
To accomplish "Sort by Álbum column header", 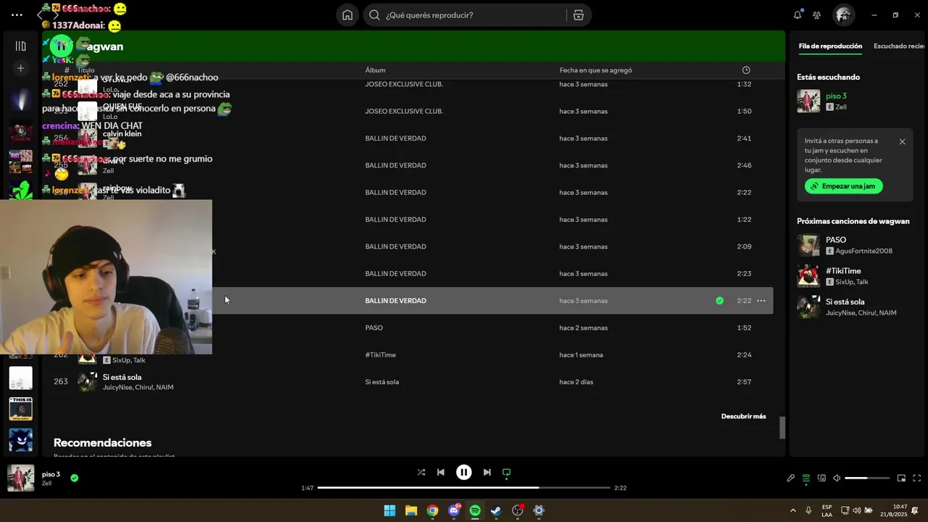I will [x=375, y=70].
